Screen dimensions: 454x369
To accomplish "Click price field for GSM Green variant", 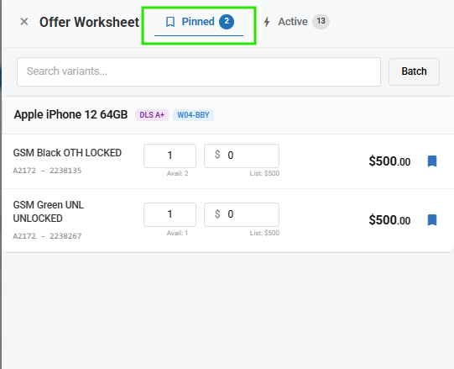I will pos(242,214).
